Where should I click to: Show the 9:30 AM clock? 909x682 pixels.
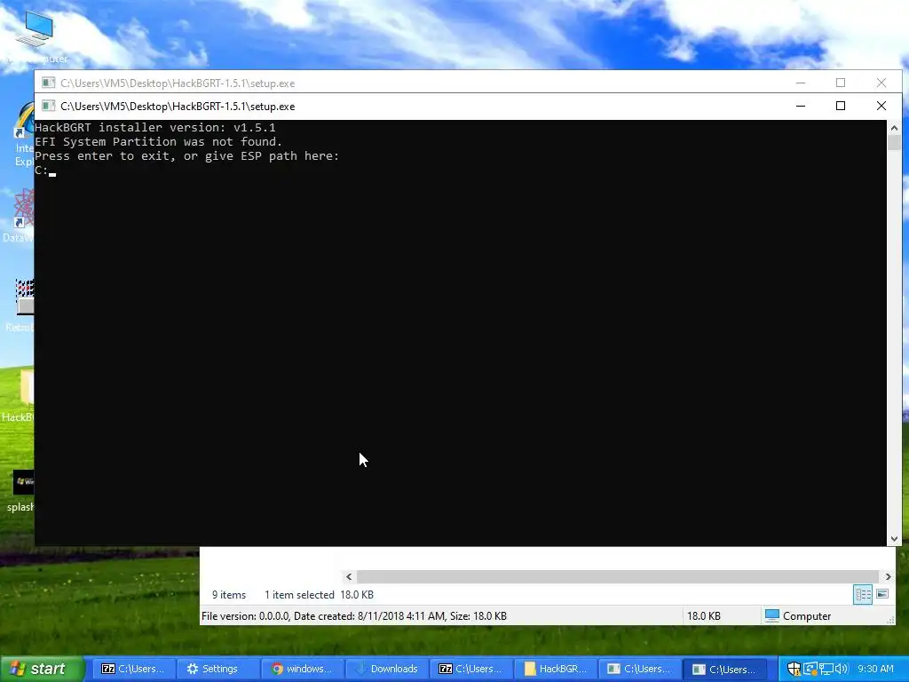875,669
